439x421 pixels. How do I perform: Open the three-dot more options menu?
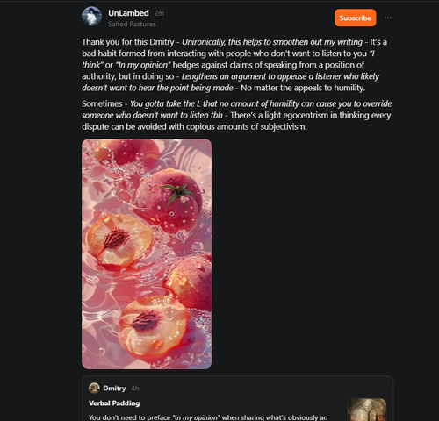point(388,18)
